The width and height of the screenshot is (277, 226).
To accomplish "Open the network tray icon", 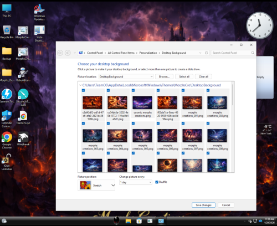I will coord(255,221).
